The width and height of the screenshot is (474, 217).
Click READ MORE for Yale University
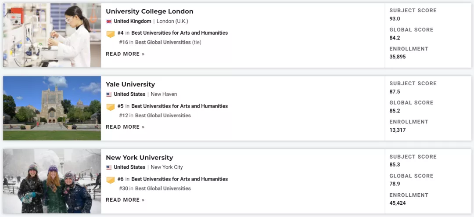125,127
